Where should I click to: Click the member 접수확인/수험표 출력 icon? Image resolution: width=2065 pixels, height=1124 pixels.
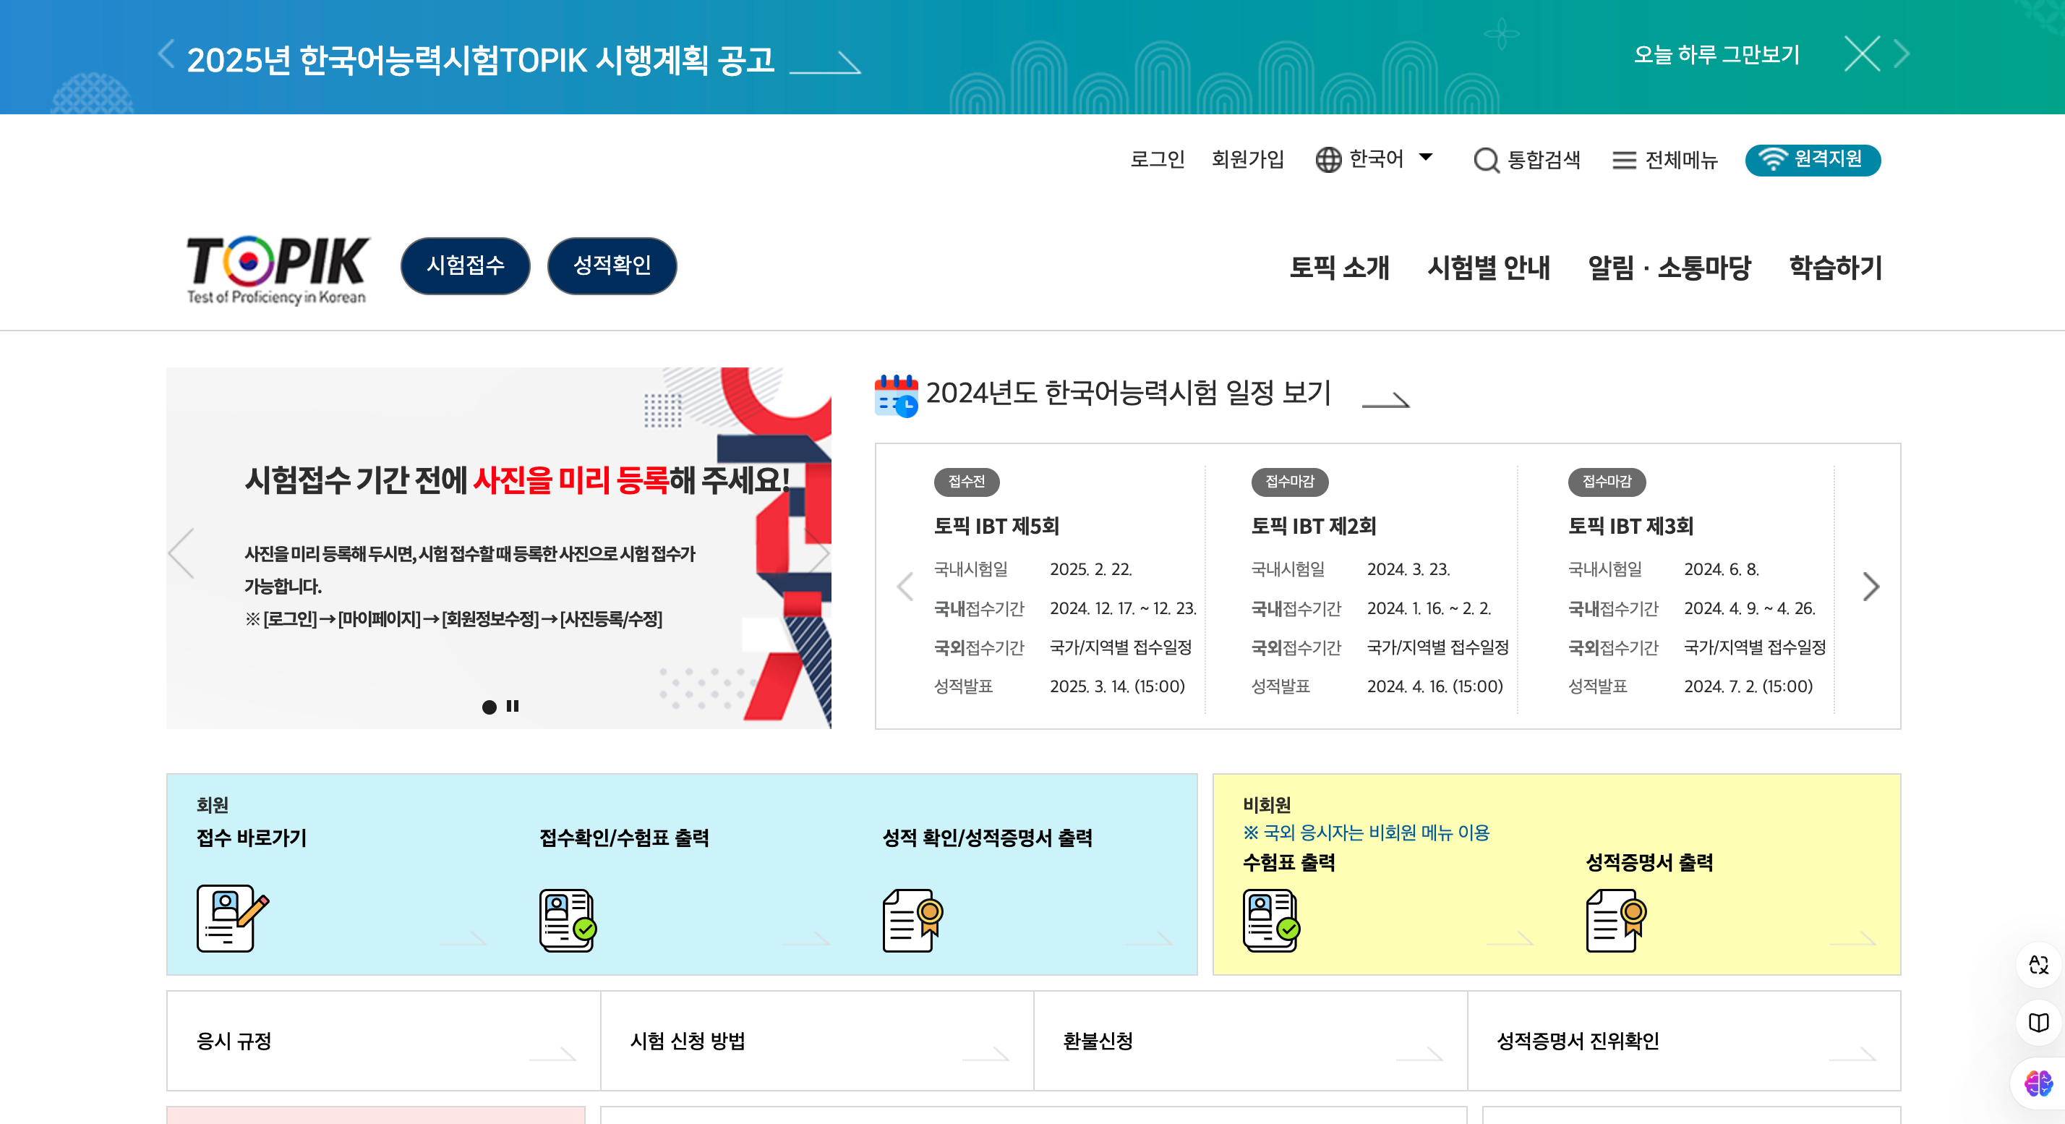[x=568, y=919]
